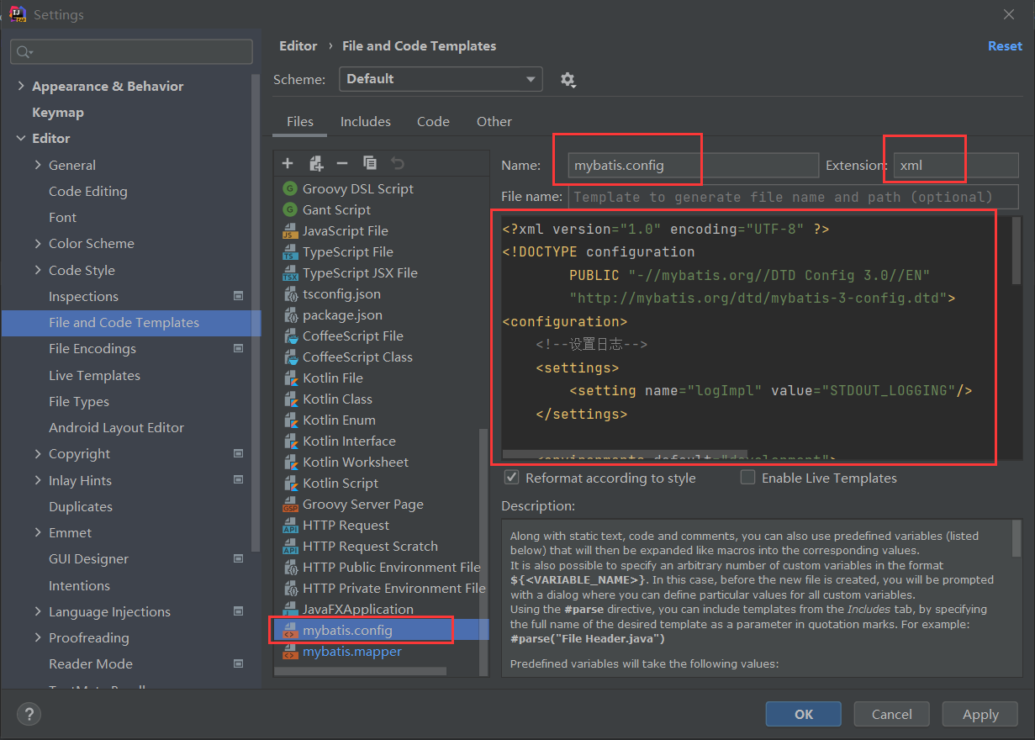Screen dimensions: 1035x740
Task: Open the scheme gear settings icon
Action: coord(568,80)
